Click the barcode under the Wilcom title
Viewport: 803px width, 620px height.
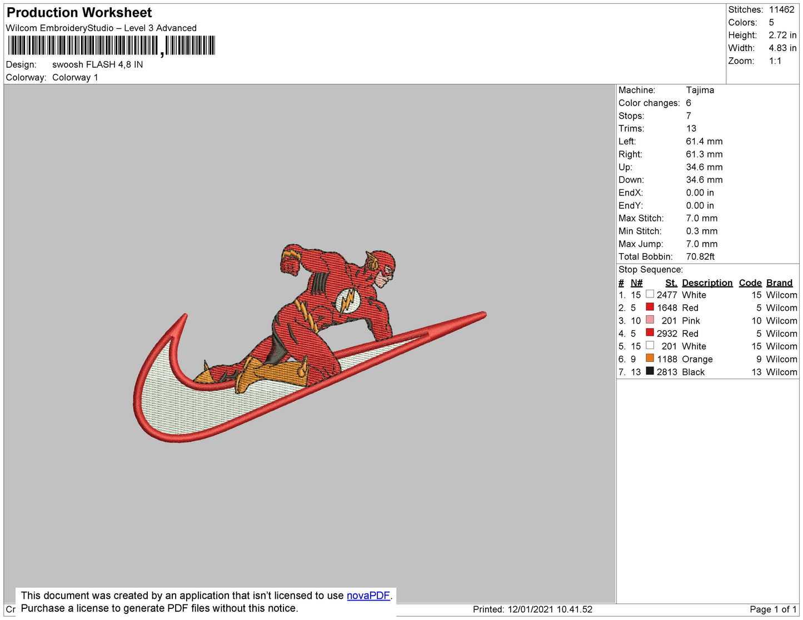pyautogui.click(x=111, y=46)
